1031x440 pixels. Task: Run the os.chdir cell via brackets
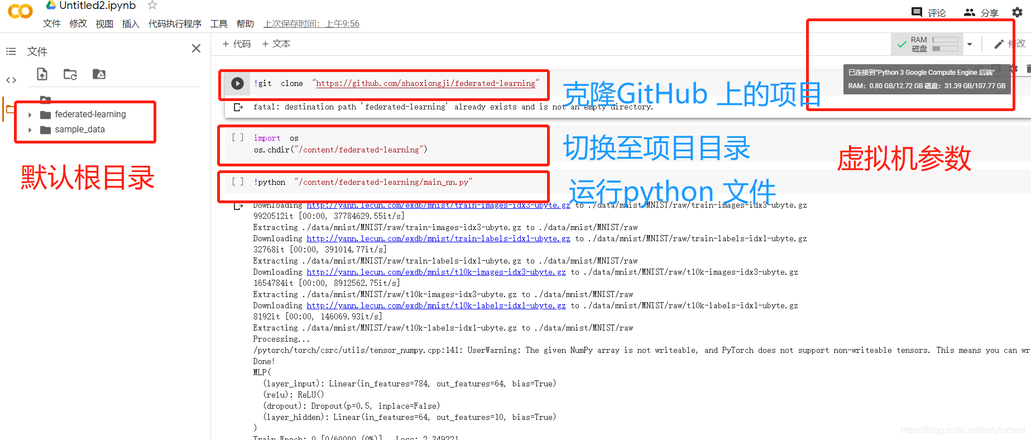pos(238,137)
